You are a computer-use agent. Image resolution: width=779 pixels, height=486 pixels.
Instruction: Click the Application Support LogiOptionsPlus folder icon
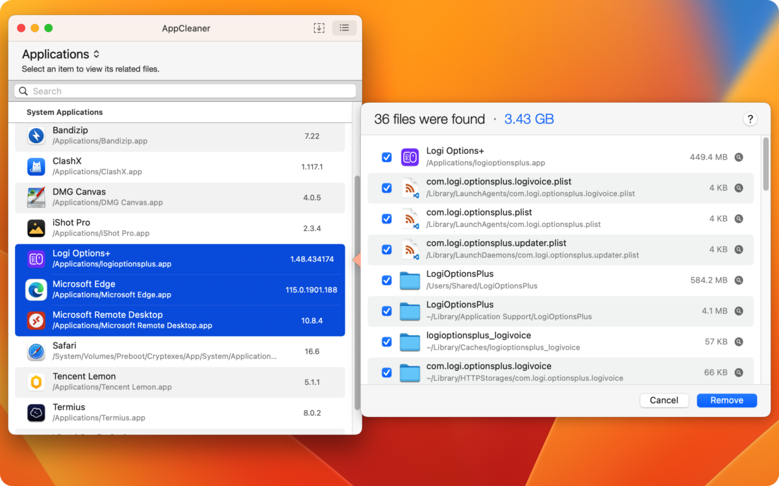410,311
